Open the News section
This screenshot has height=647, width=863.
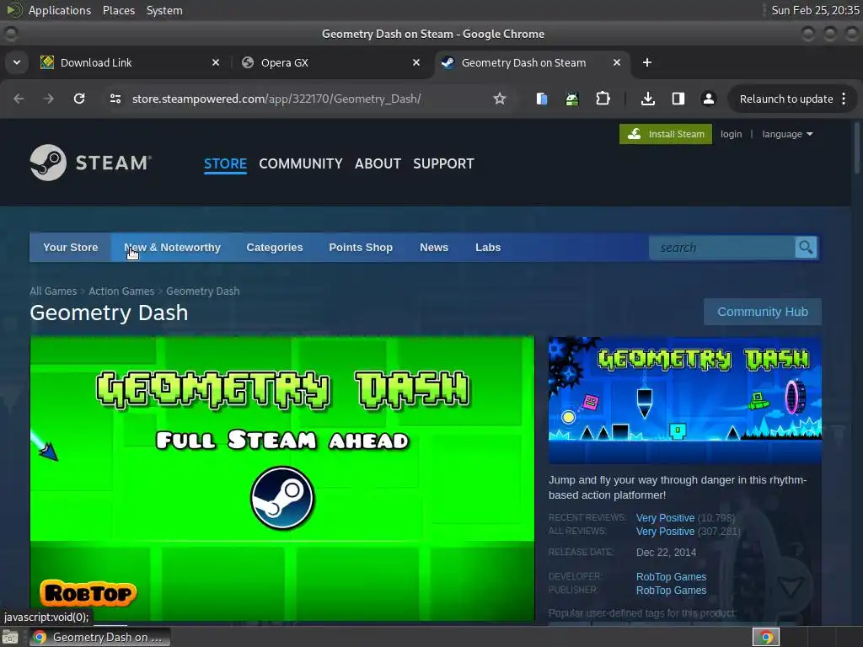[434, 248]
